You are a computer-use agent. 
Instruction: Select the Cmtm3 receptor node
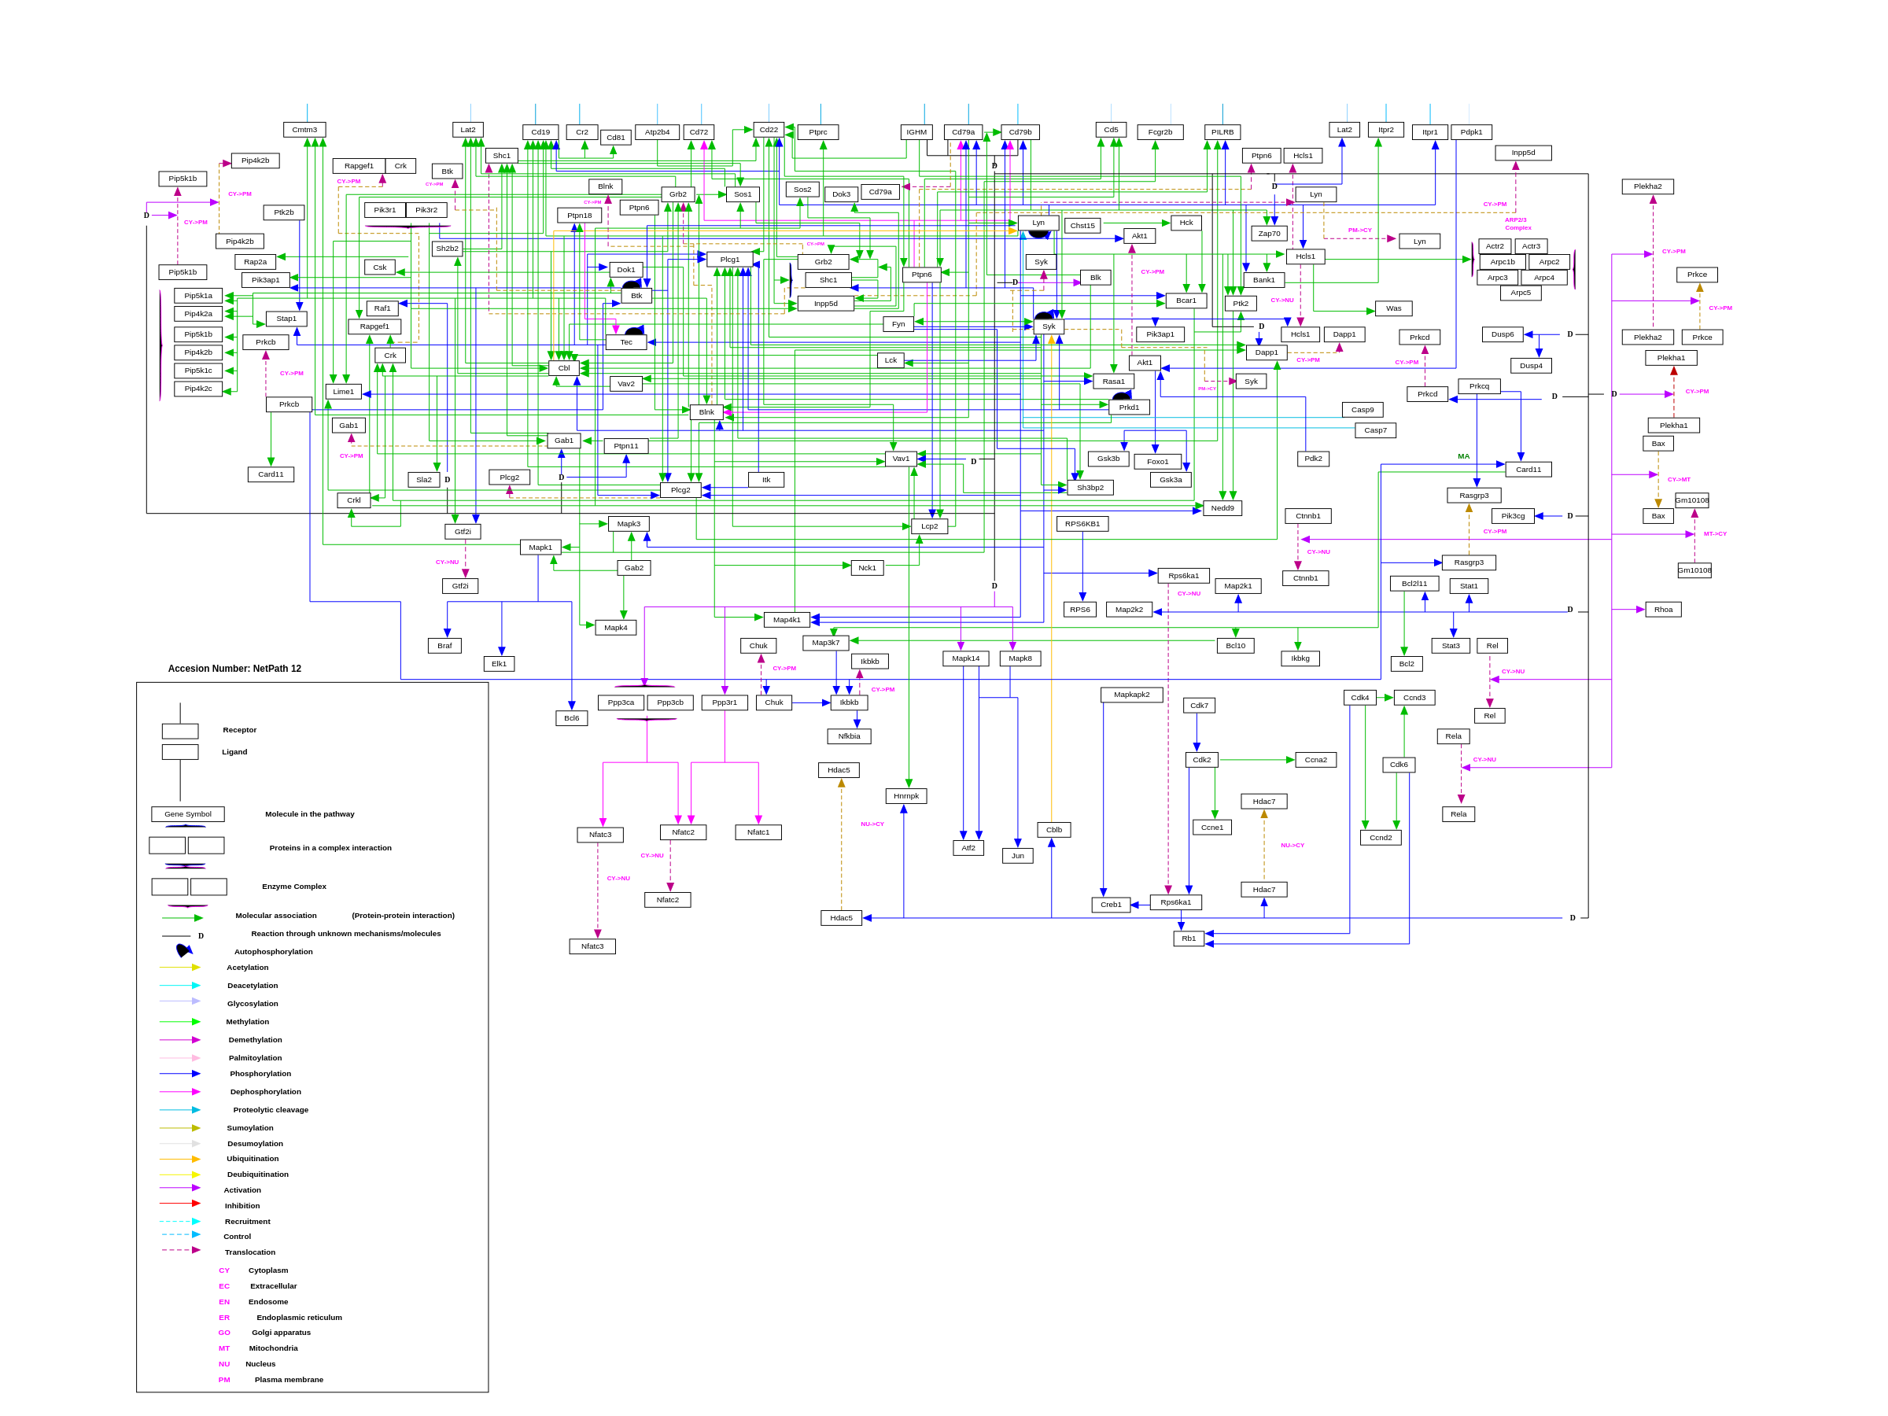coord(304,130)
